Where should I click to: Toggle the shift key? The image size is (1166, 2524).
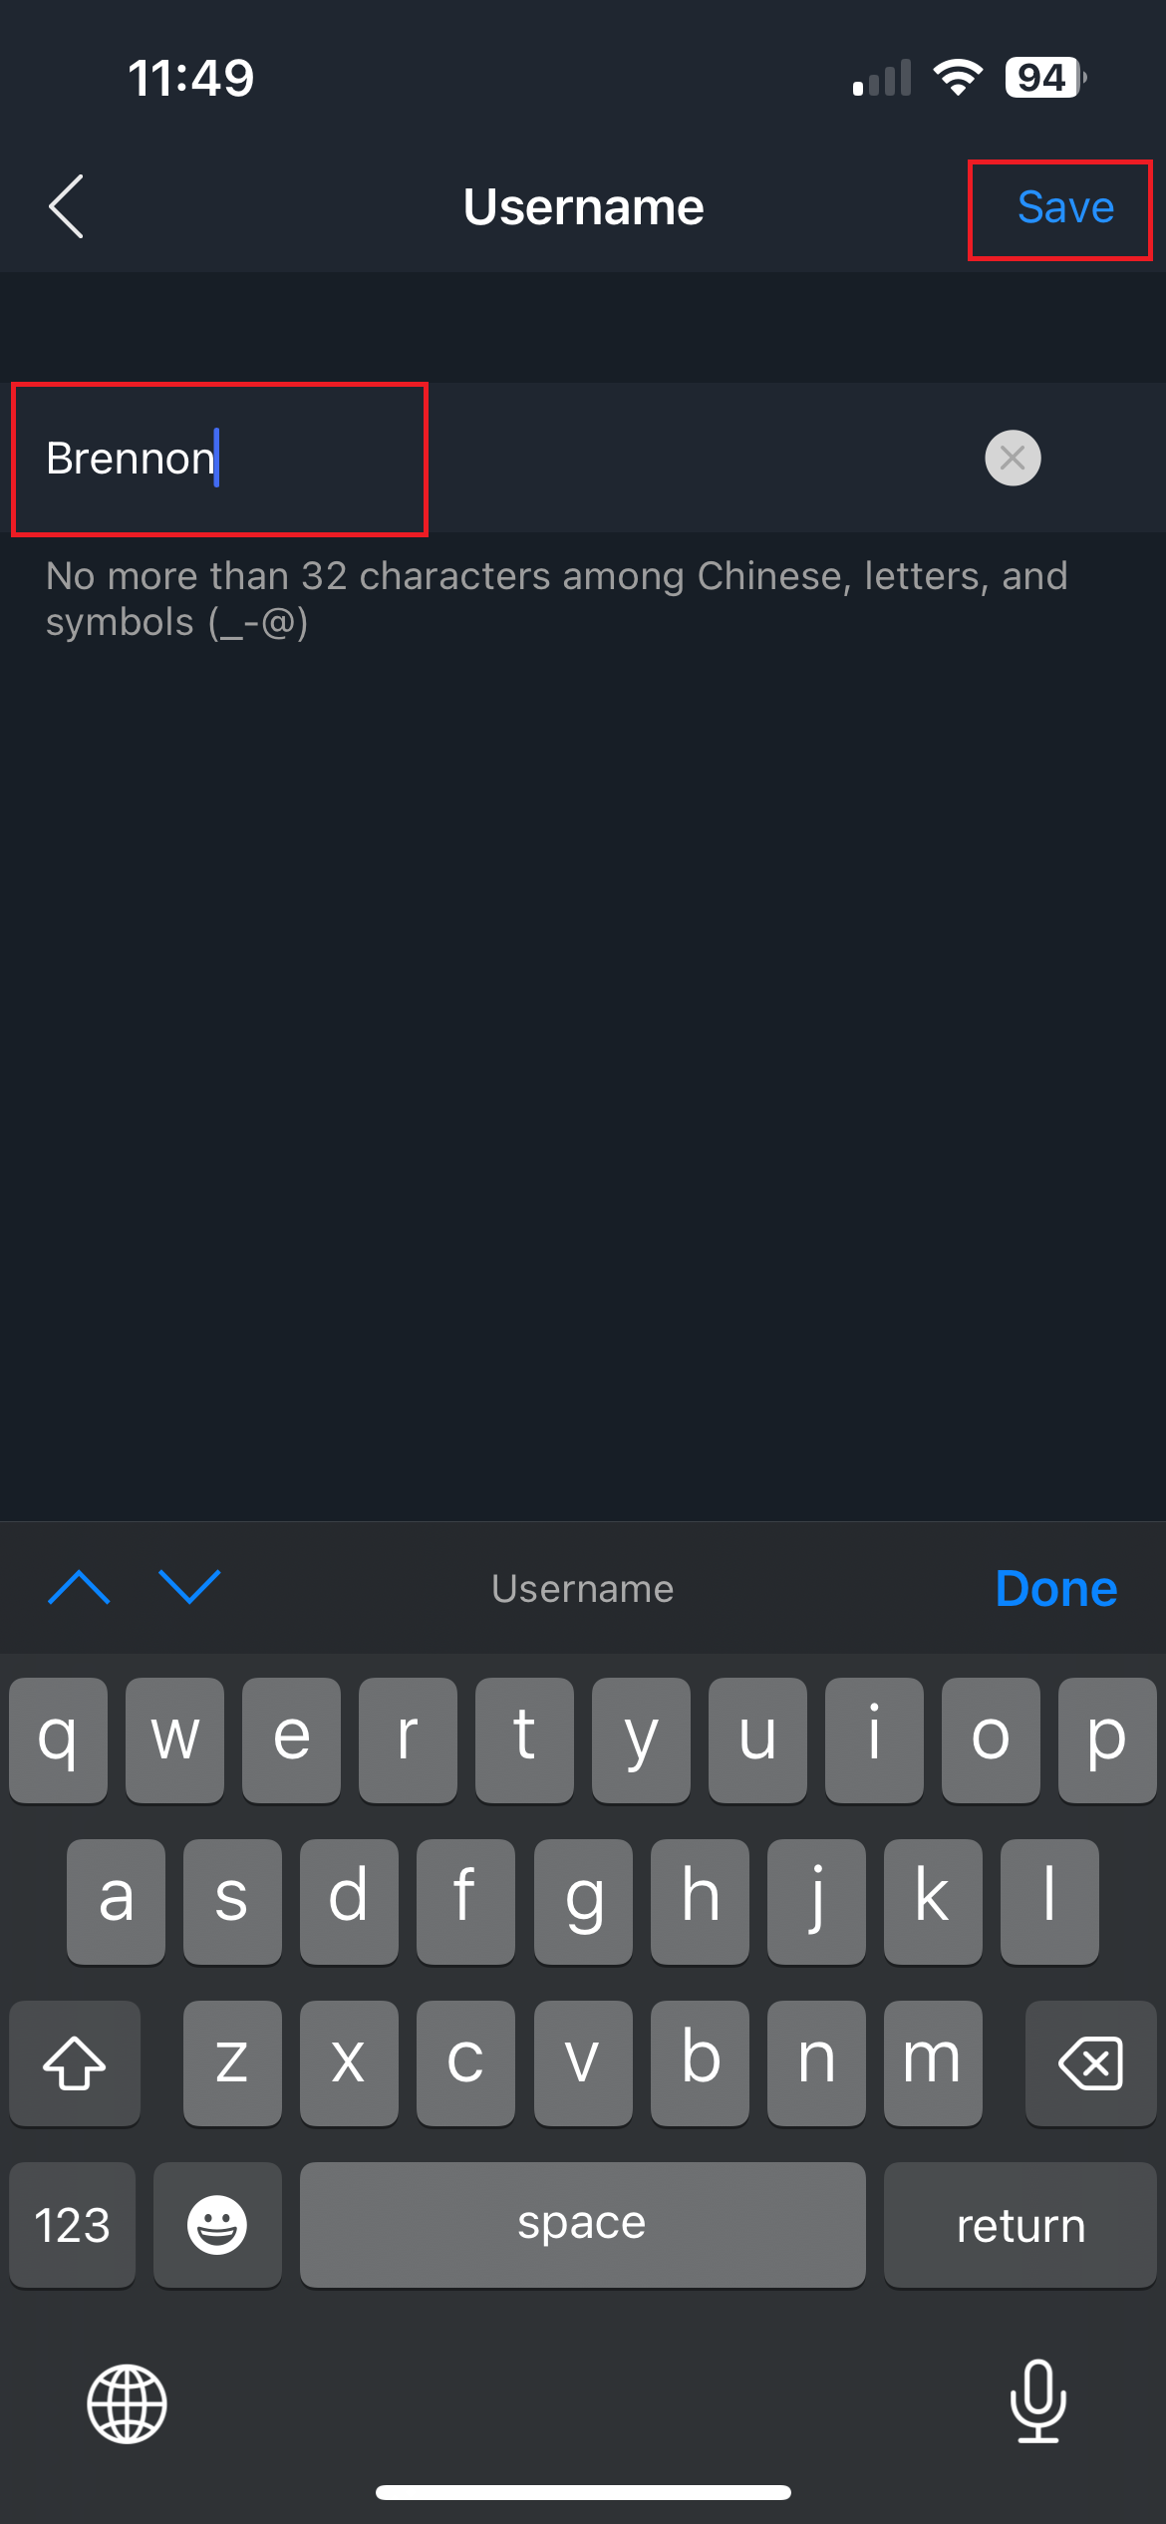pyautogui.click(x=75, y=2062)
